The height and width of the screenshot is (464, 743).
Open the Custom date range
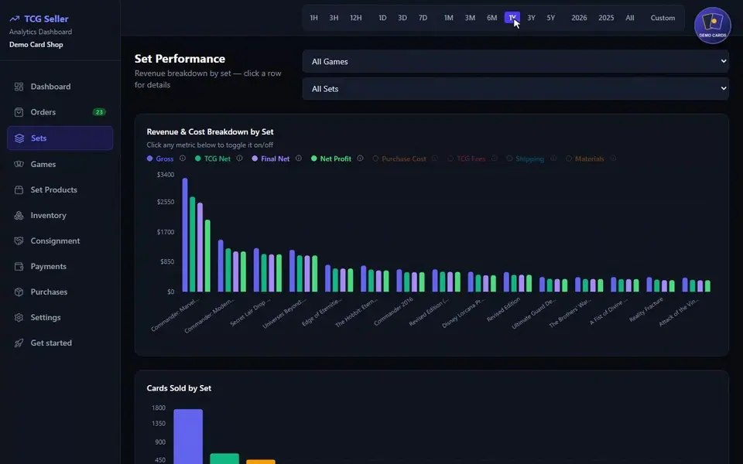click(x=663, y=18)
